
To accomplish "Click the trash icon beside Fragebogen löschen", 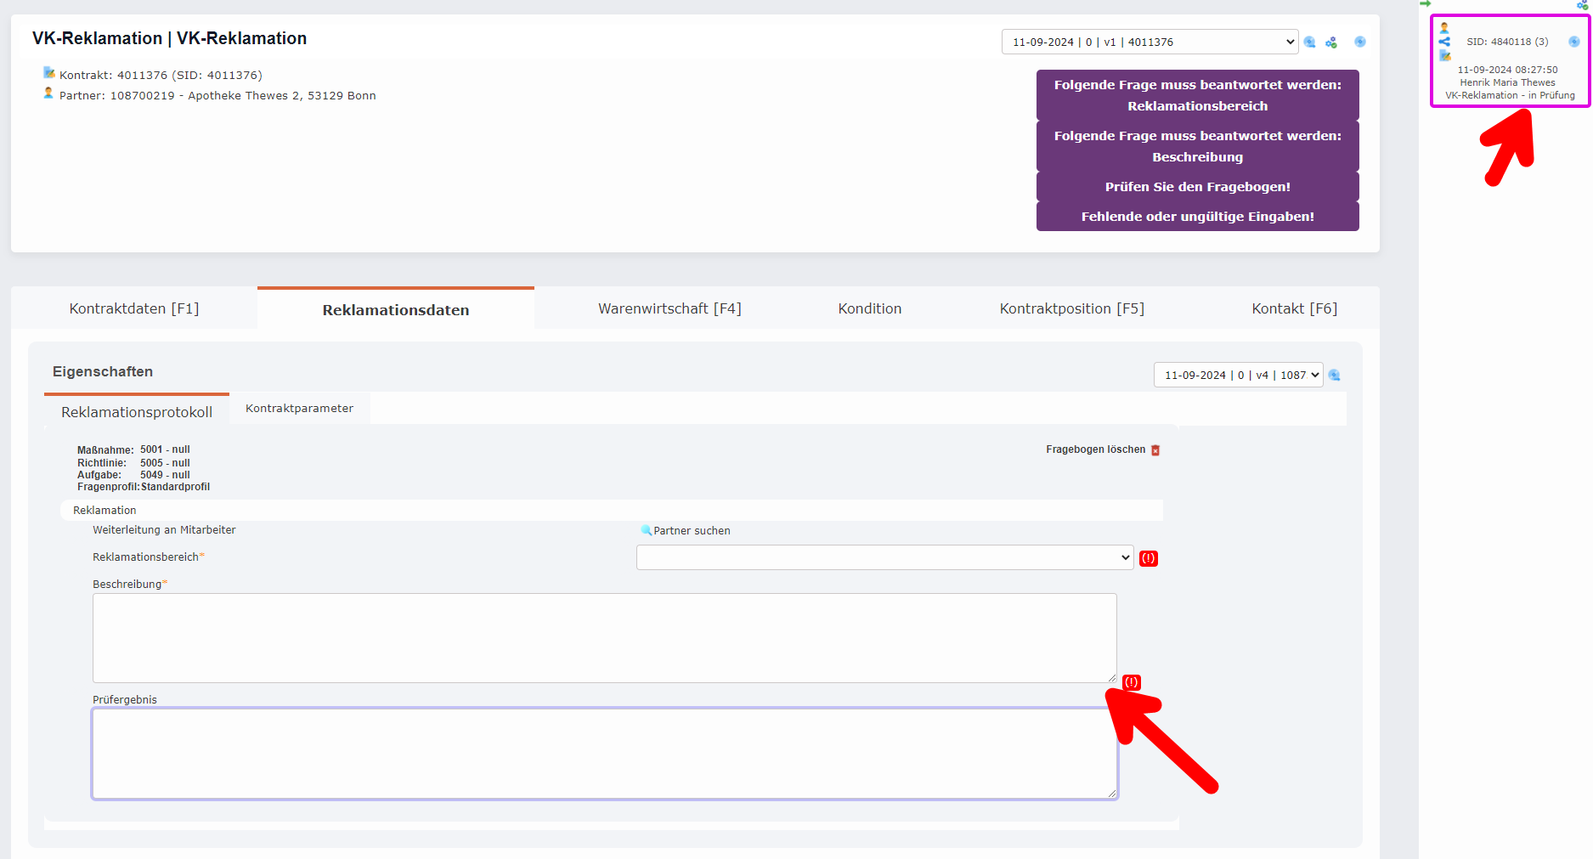I will coord(1155,450).
